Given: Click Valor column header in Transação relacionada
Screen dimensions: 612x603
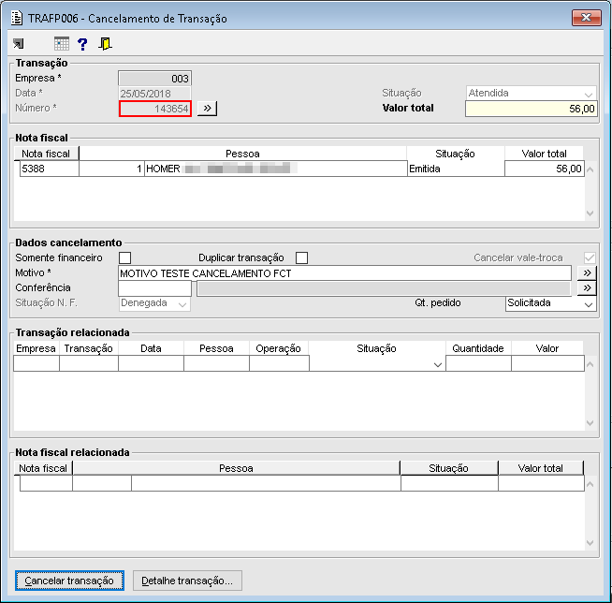Looking at the screenshot, I should [547, 348].
